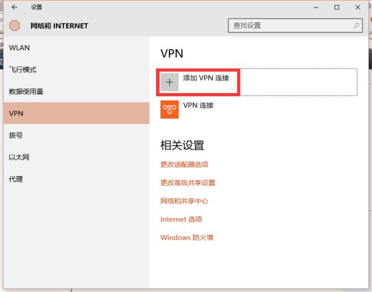Click the search magnifier icon
The image size is (372, 292).
356,25
